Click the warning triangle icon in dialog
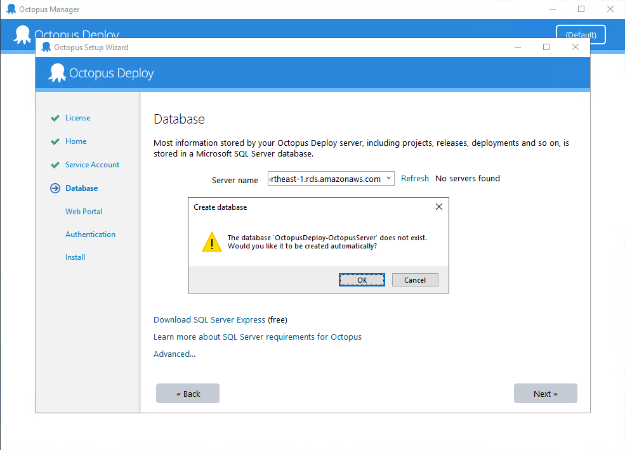The image size is (625, 450). pos(212,241)
